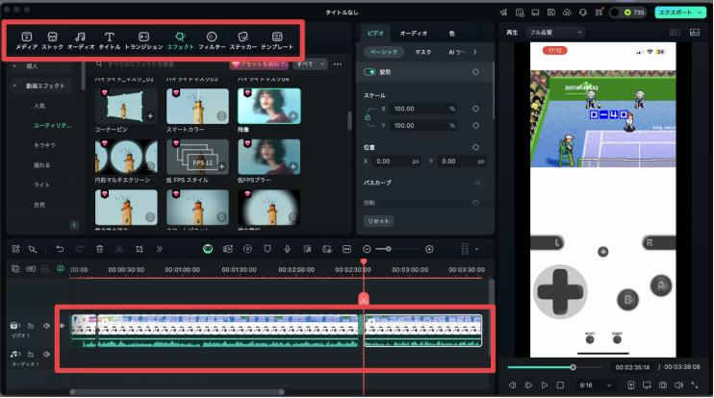The width and height of the screenshot is (714, 398).
Task: Collapse the 動画エフェクト category
Action: (15, 86)
